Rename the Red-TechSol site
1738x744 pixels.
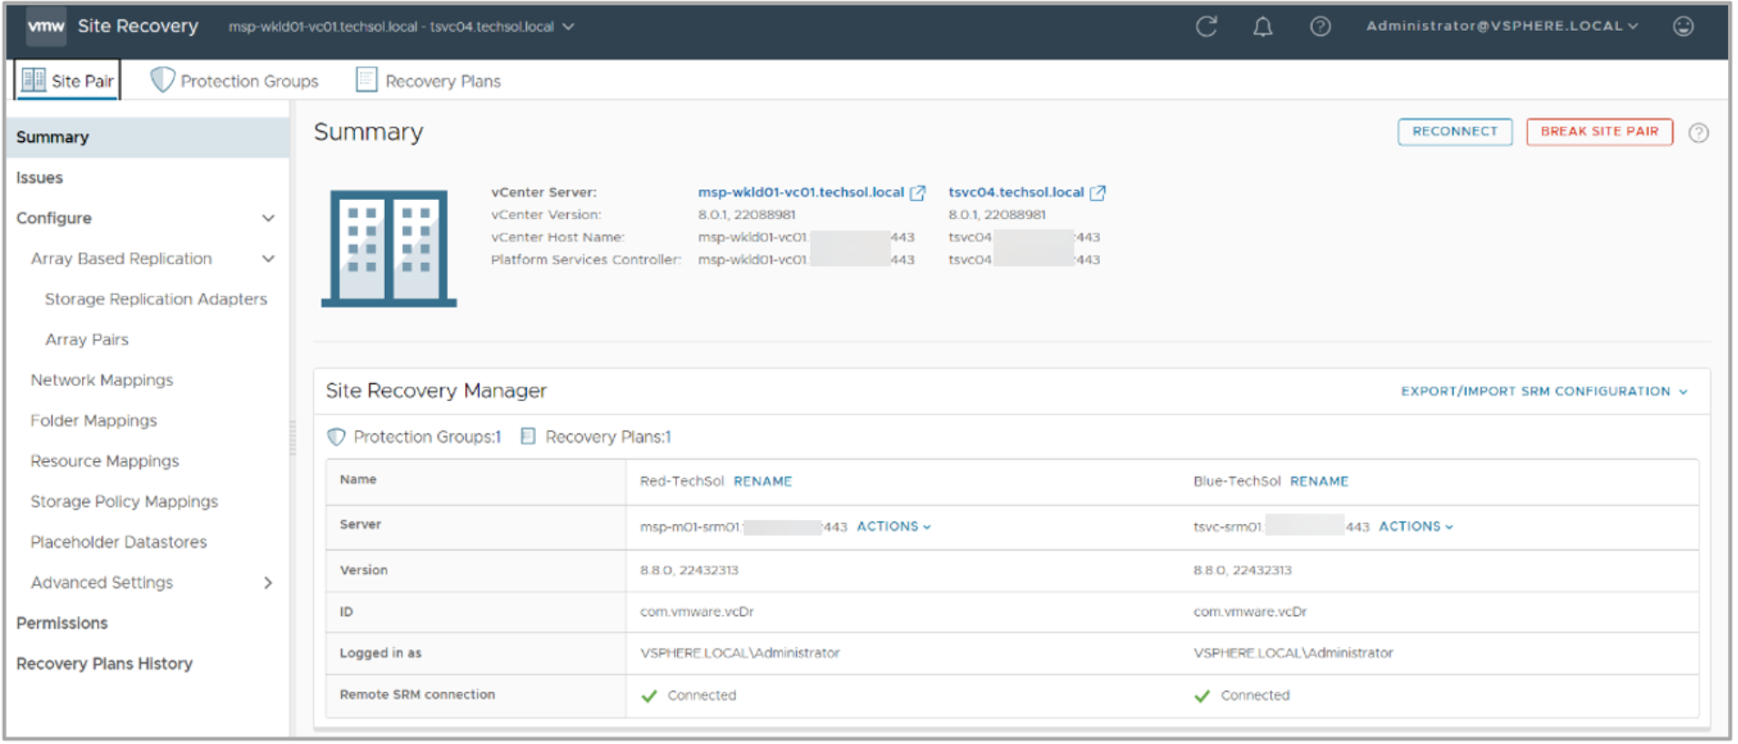coord(763,481)
